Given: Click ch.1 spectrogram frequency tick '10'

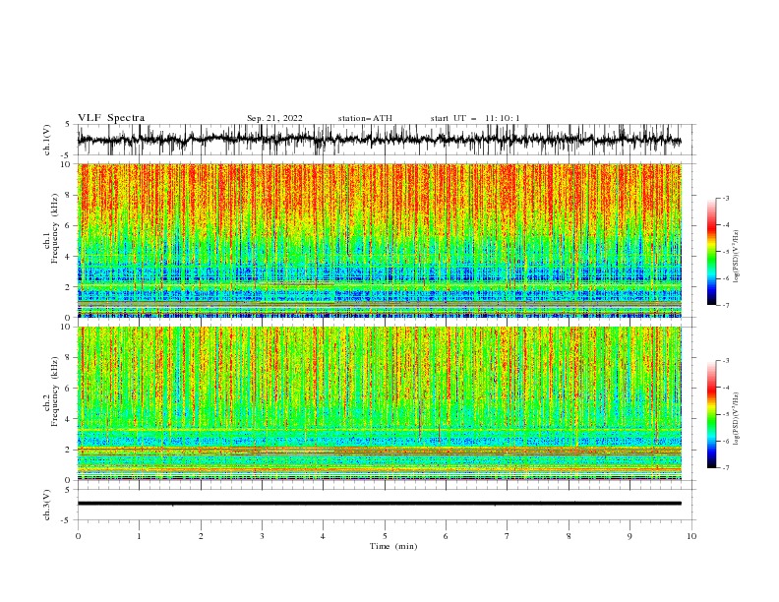Looking at the screenshot, I should point(67,164).
